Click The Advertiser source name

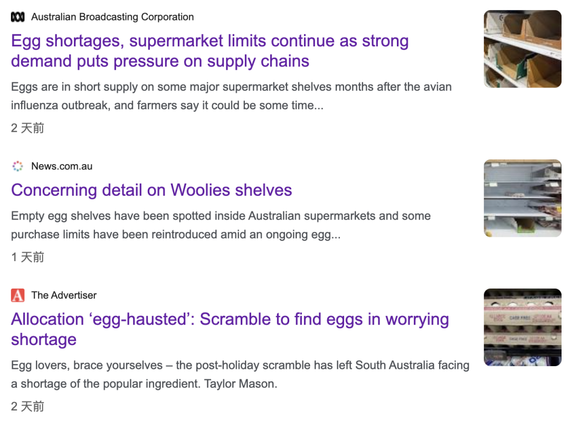(x=64, y=295)
